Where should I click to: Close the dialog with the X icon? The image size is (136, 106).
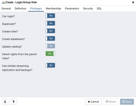133,2
